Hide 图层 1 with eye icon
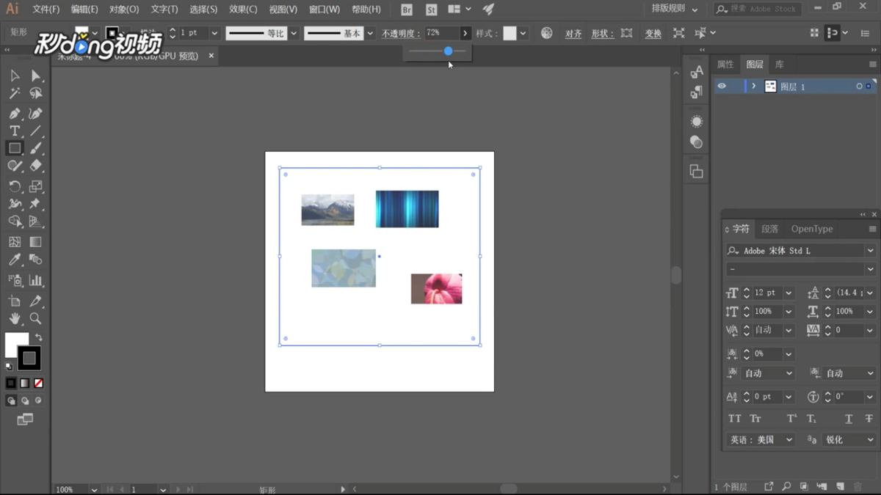The width and height of the screenshot is (881, 495). [x=722, y=86]
